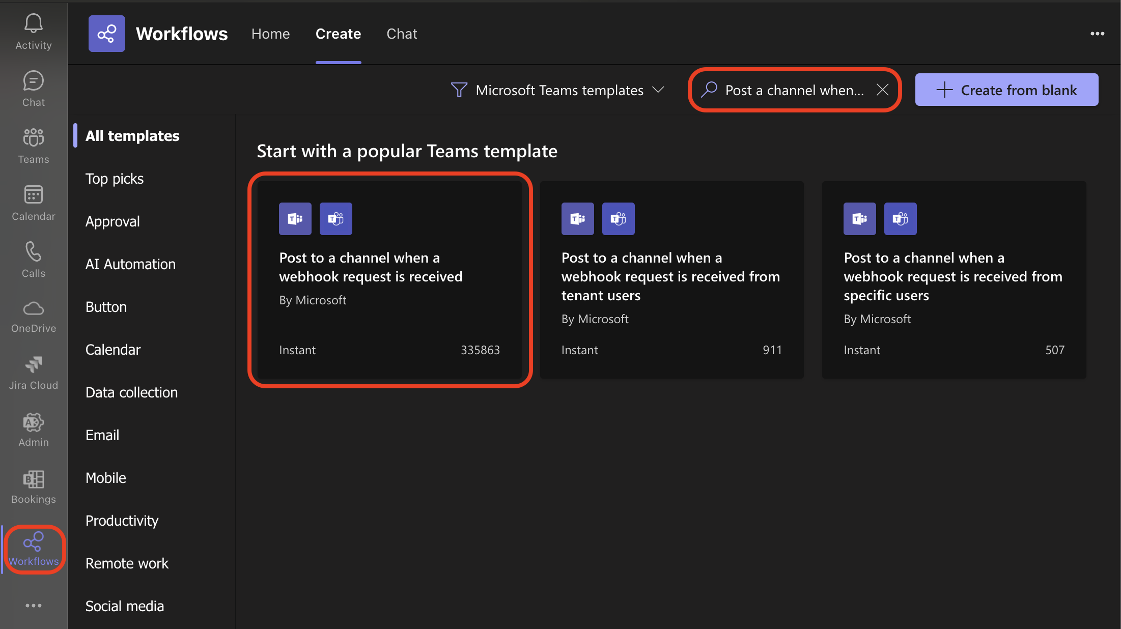Click second Teams icon on tenant users card

coord(619,219)
